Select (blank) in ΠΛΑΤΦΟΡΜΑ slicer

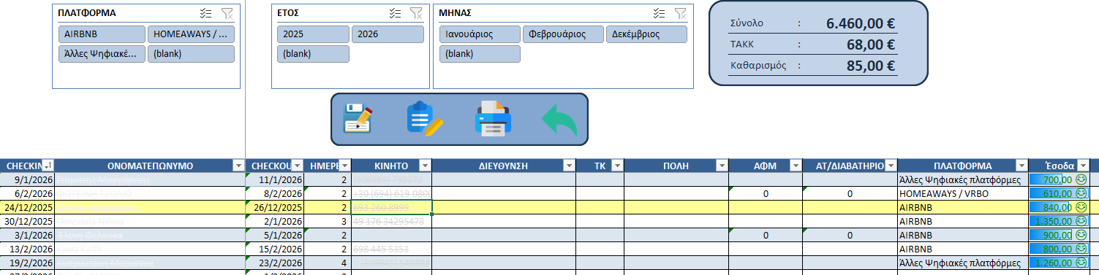click(x=191, y=54)
